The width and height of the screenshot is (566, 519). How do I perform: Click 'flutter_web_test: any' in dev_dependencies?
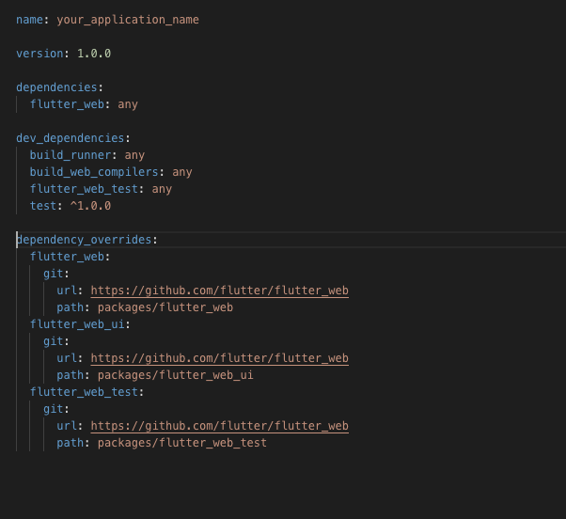tap(101, 189)
